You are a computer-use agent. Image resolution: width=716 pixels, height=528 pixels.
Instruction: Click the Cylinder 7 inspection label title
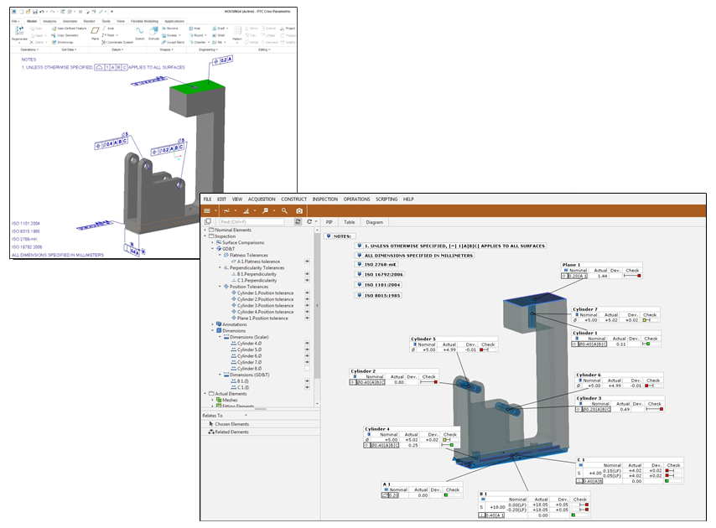pos(585,309)
